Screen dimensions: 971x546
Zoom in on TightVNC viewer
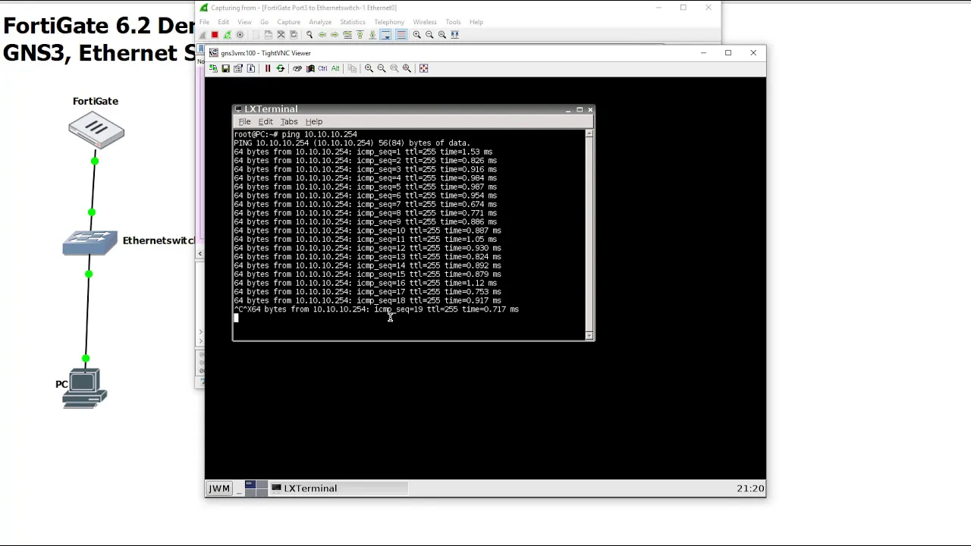pyautogui.click(x=369, y=68)
